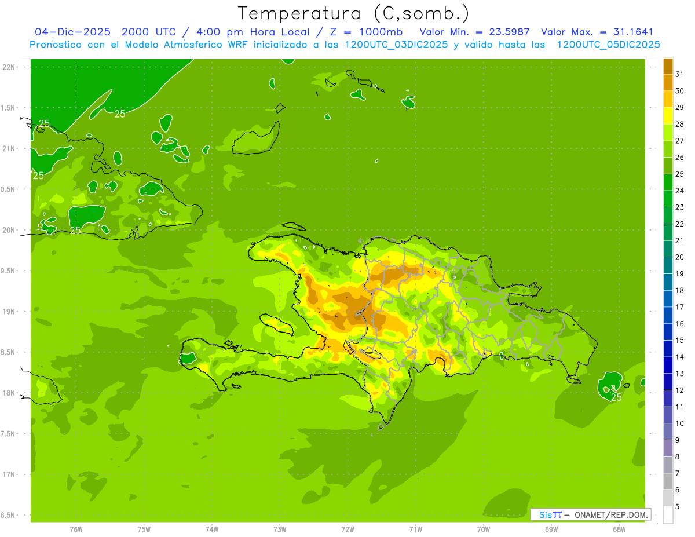Click the dark blue legend swatch between 13 and 14
This screenshot has height=537, width=695.
tap(668, 365)
